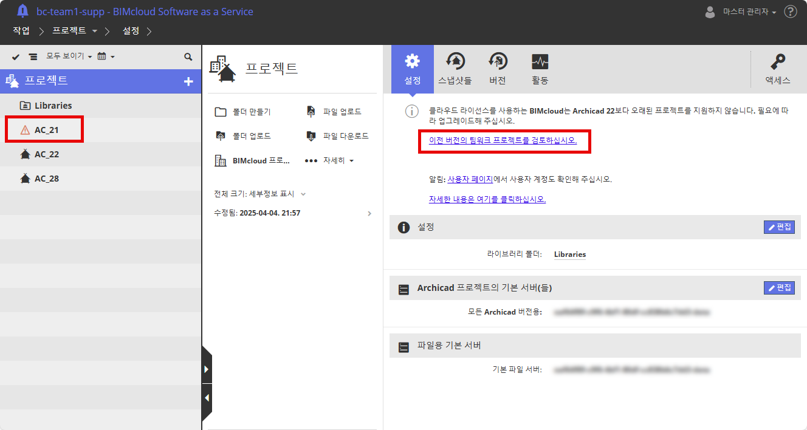Go to 작업 in the breadcrumb

(21, 30)
